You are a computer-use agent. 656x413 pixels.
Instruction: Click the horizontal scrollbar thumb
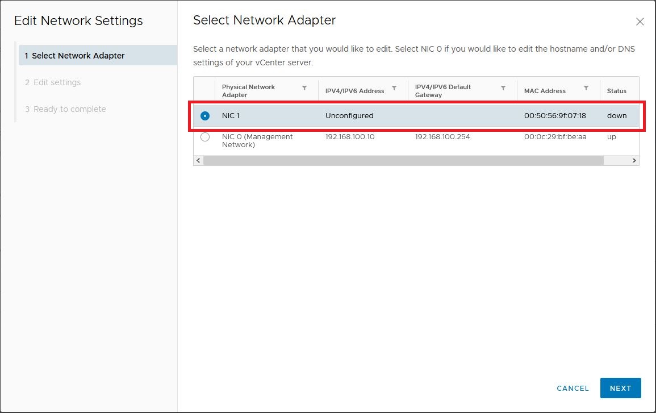pyautogui.click(x=403, y=161)
